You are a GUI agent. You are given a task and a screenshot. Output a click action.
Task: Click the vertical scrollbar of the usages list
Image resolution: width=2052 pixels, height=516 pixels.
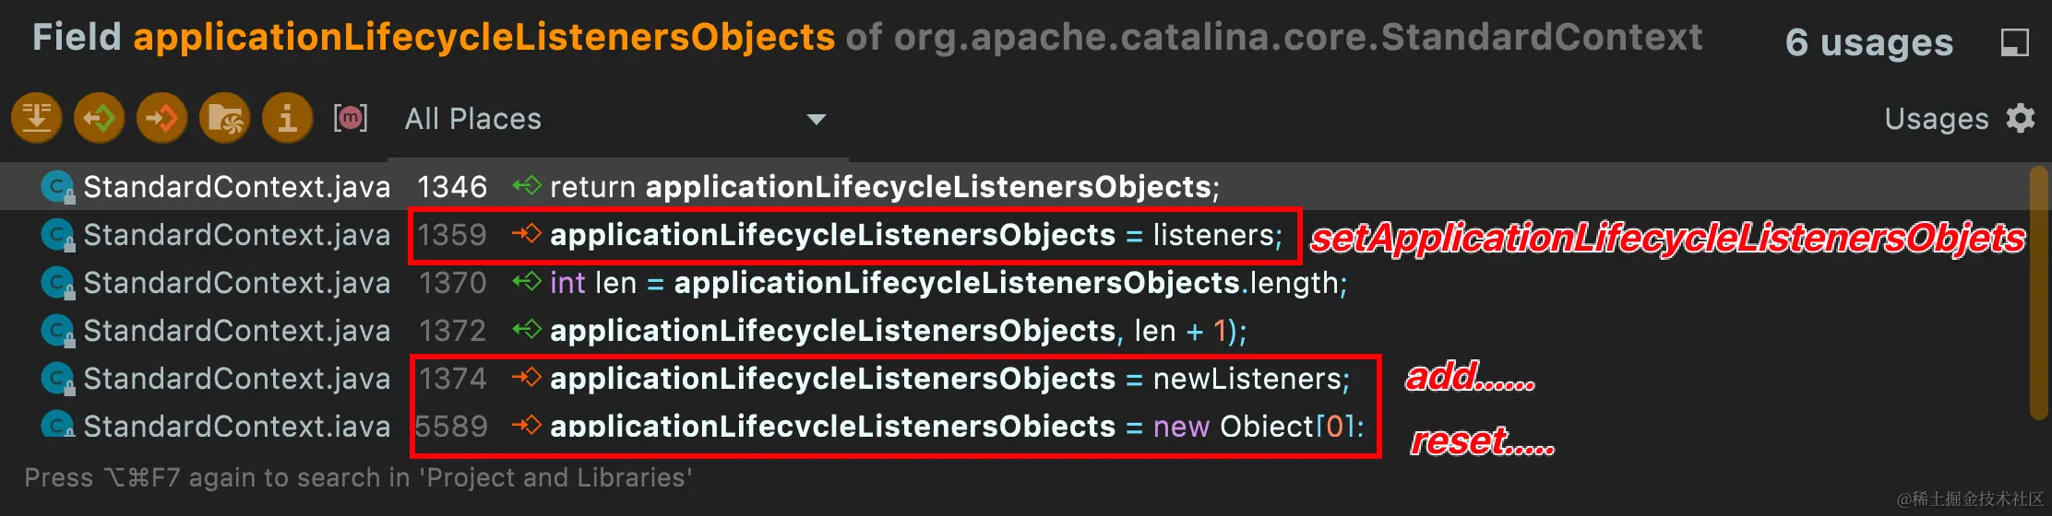coord(2039,293)
